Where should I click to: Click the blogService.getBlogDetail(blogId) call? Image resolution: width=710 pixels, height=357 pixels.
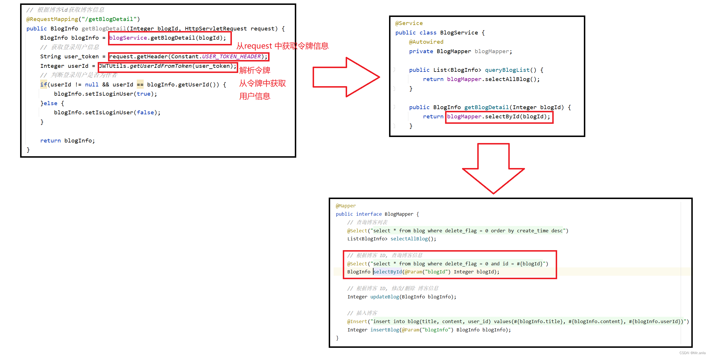168,38
